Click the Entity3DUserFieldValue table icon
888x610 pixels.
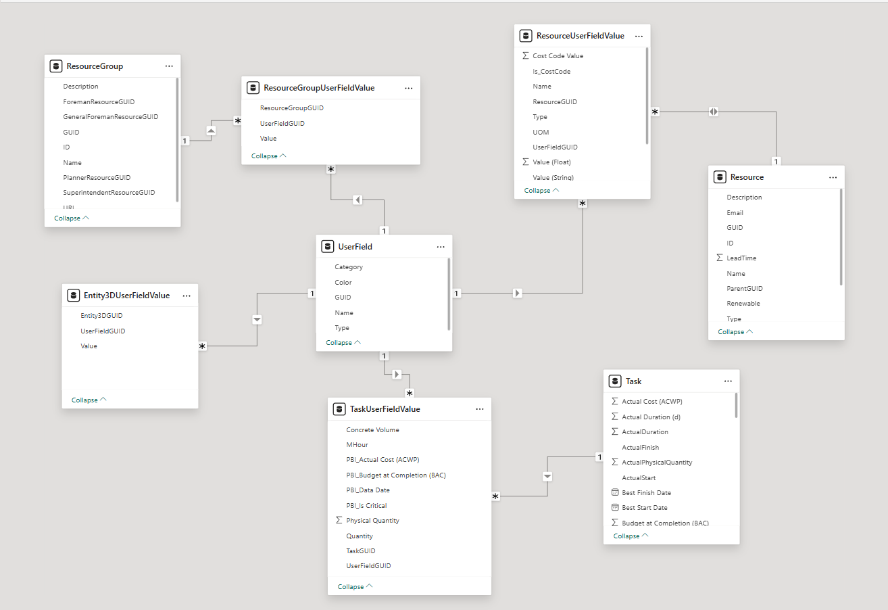pos(73,296)
